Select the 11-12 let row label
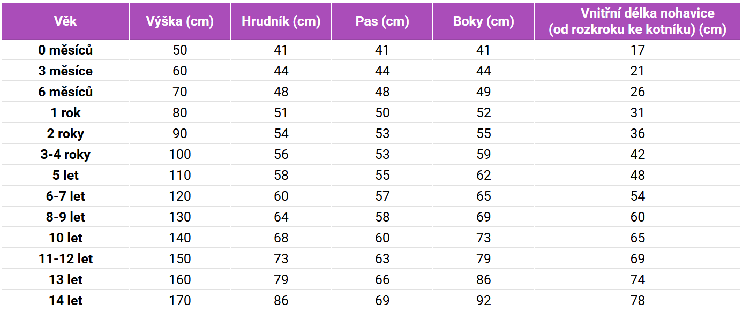Viewport: 743px width, 312px height. 65,259
